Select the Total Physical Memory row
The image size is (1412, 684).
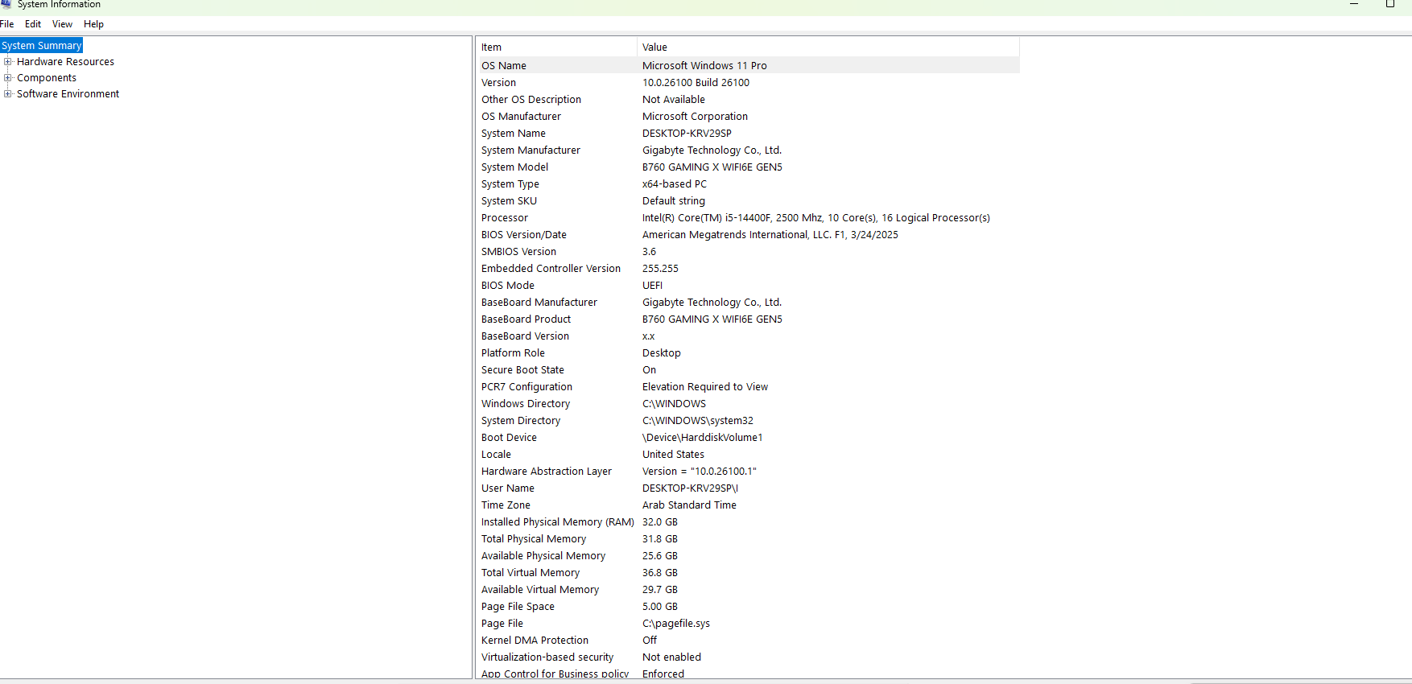pos(748,539)
